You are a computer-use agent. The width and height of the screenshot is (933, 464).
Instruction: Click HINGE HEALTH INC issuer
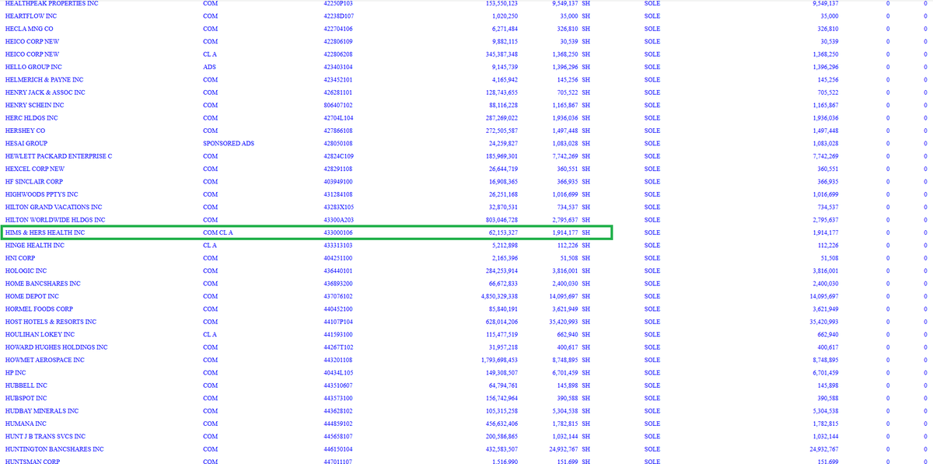point(34,246)
